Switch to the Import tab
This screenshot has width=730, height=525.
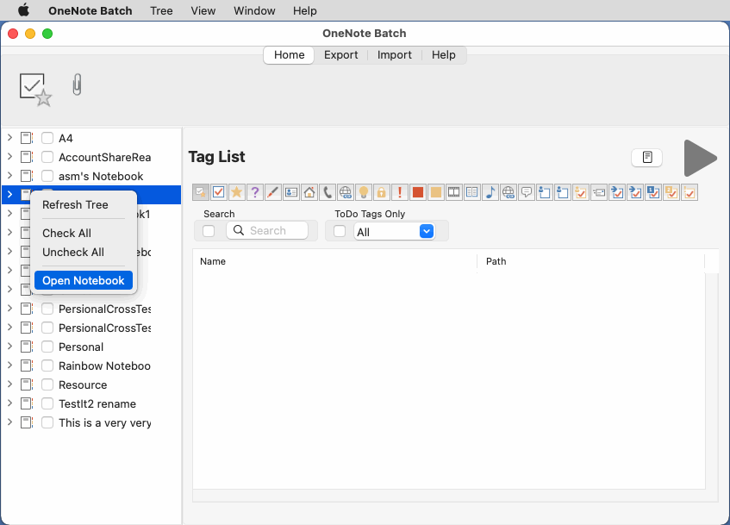tap(395, 55)
